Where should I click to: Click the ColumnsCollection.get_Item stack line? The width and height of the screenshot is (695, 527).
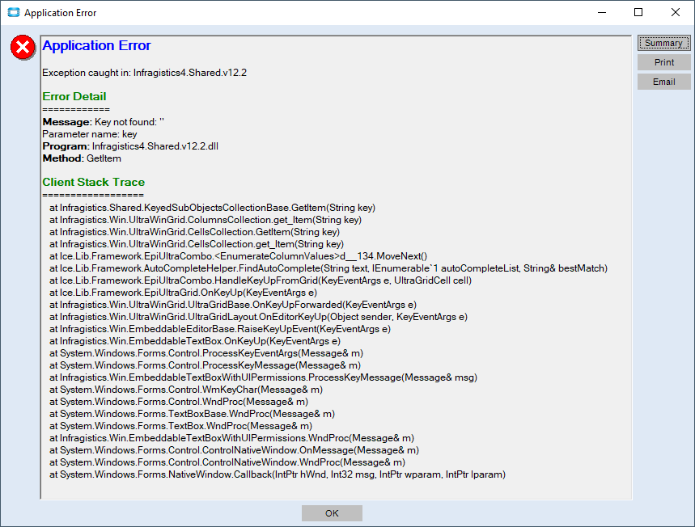pos(206,220)
